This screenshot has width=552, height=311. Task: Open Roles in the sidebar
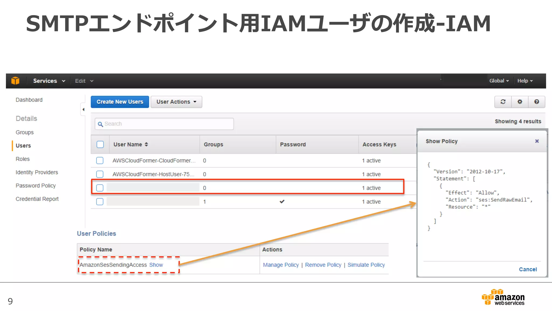pyautogui.click(x=23, y=159)
